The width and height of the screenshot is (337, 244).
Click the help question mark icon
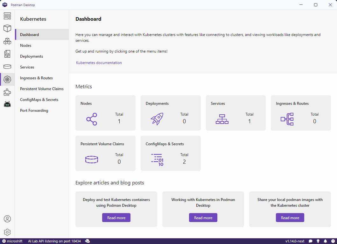tap(333, 241)
